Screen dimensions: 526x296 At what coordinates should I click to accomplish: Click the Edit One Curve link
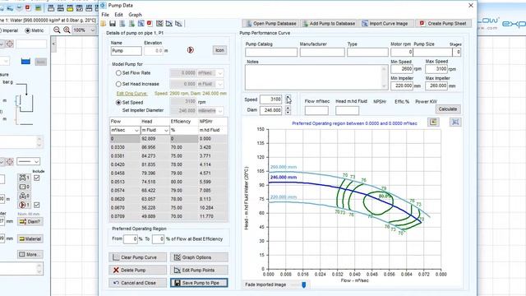(x=132, y=94)
